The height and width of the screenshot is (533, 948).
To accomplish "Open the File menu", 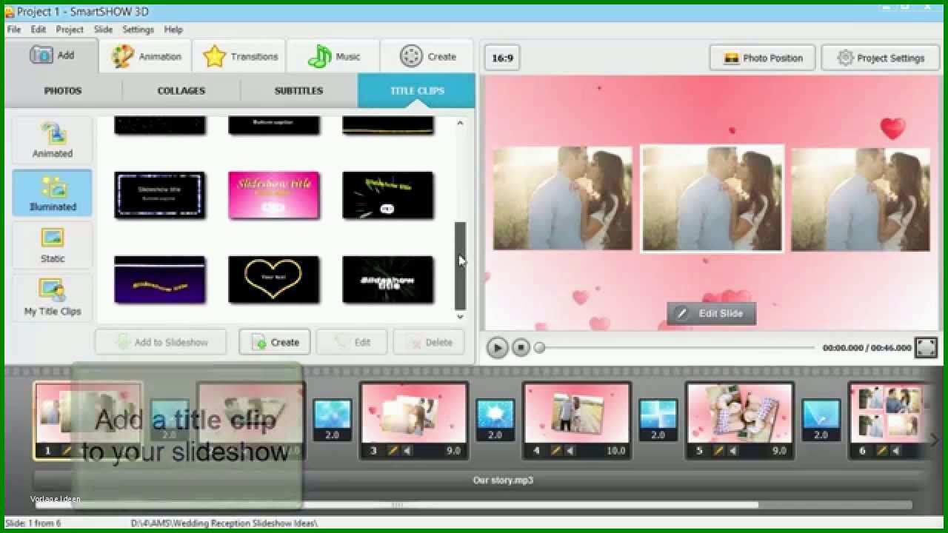I will pyautogui.click(x=14, y=30).
